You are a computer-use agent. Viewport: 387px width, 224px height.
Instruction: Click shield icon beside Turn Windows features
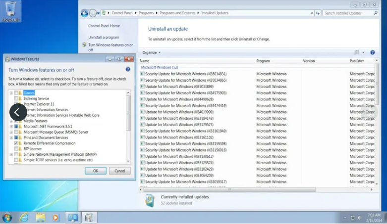84,45
